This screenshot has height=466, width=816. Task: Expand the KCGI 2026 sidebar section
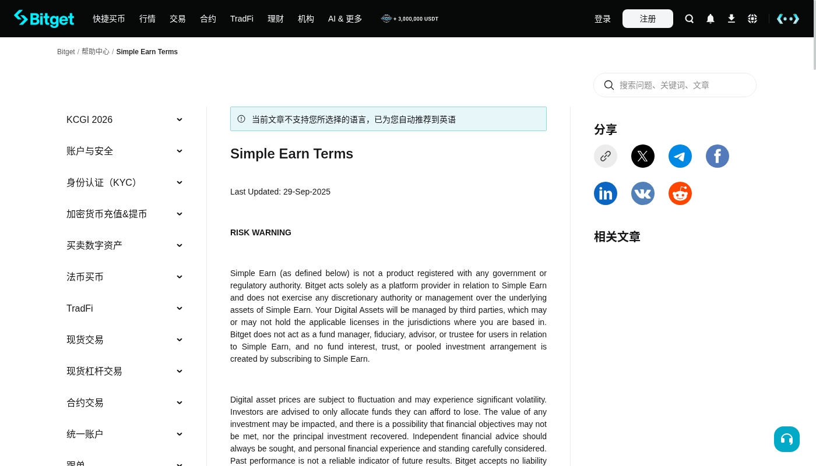pos(125,119)
